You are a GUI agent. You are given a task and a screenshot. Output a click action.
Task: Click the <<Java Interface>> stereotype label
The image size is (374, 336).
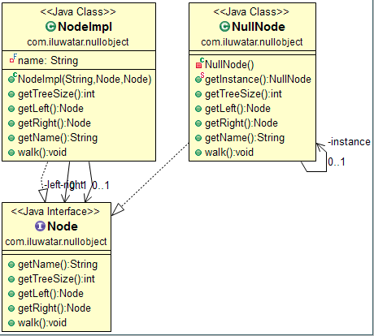pyautogui.click(x=55, y=211)
